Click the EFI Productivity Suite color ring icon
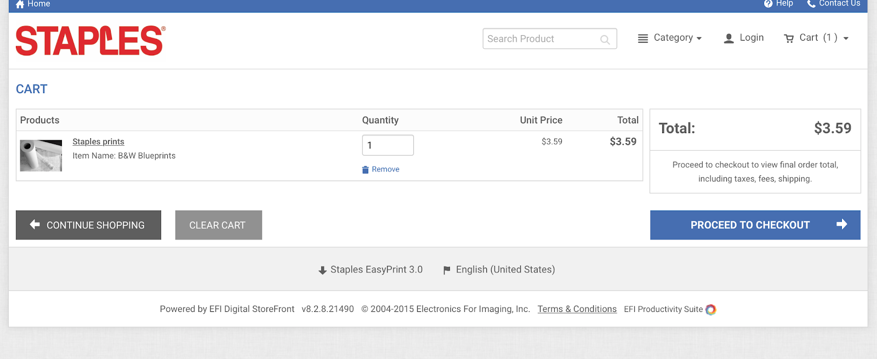 tap(711, 310)
